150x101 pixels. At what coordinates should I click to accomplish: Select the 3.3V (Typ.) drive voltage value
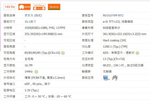(x=31, y=90)
